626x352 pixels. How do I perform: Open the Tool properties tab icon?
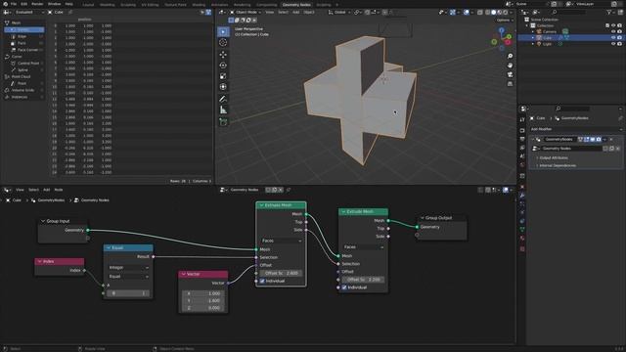coord(522,119)
